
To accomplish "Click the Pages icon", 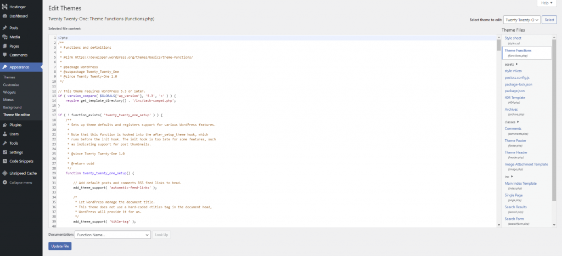I will coord(4,46).
